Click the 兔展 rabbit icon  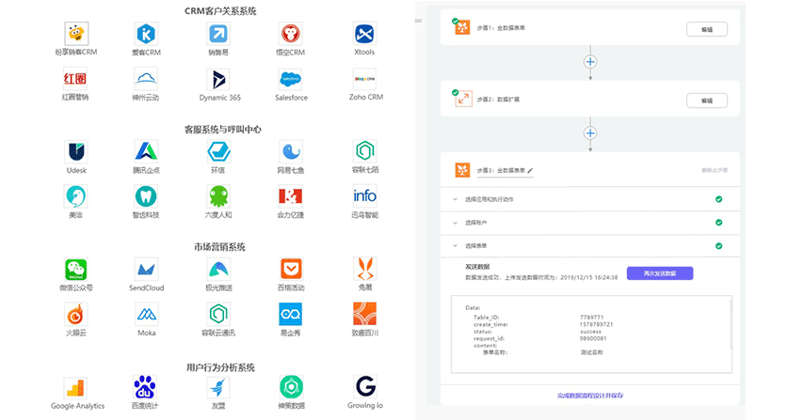(x=365, y=269)
